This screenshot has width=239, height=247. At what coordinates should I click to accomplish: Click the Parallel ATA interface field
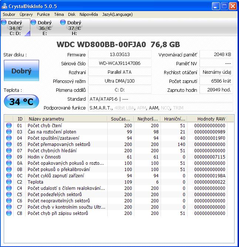pos(119,72)
